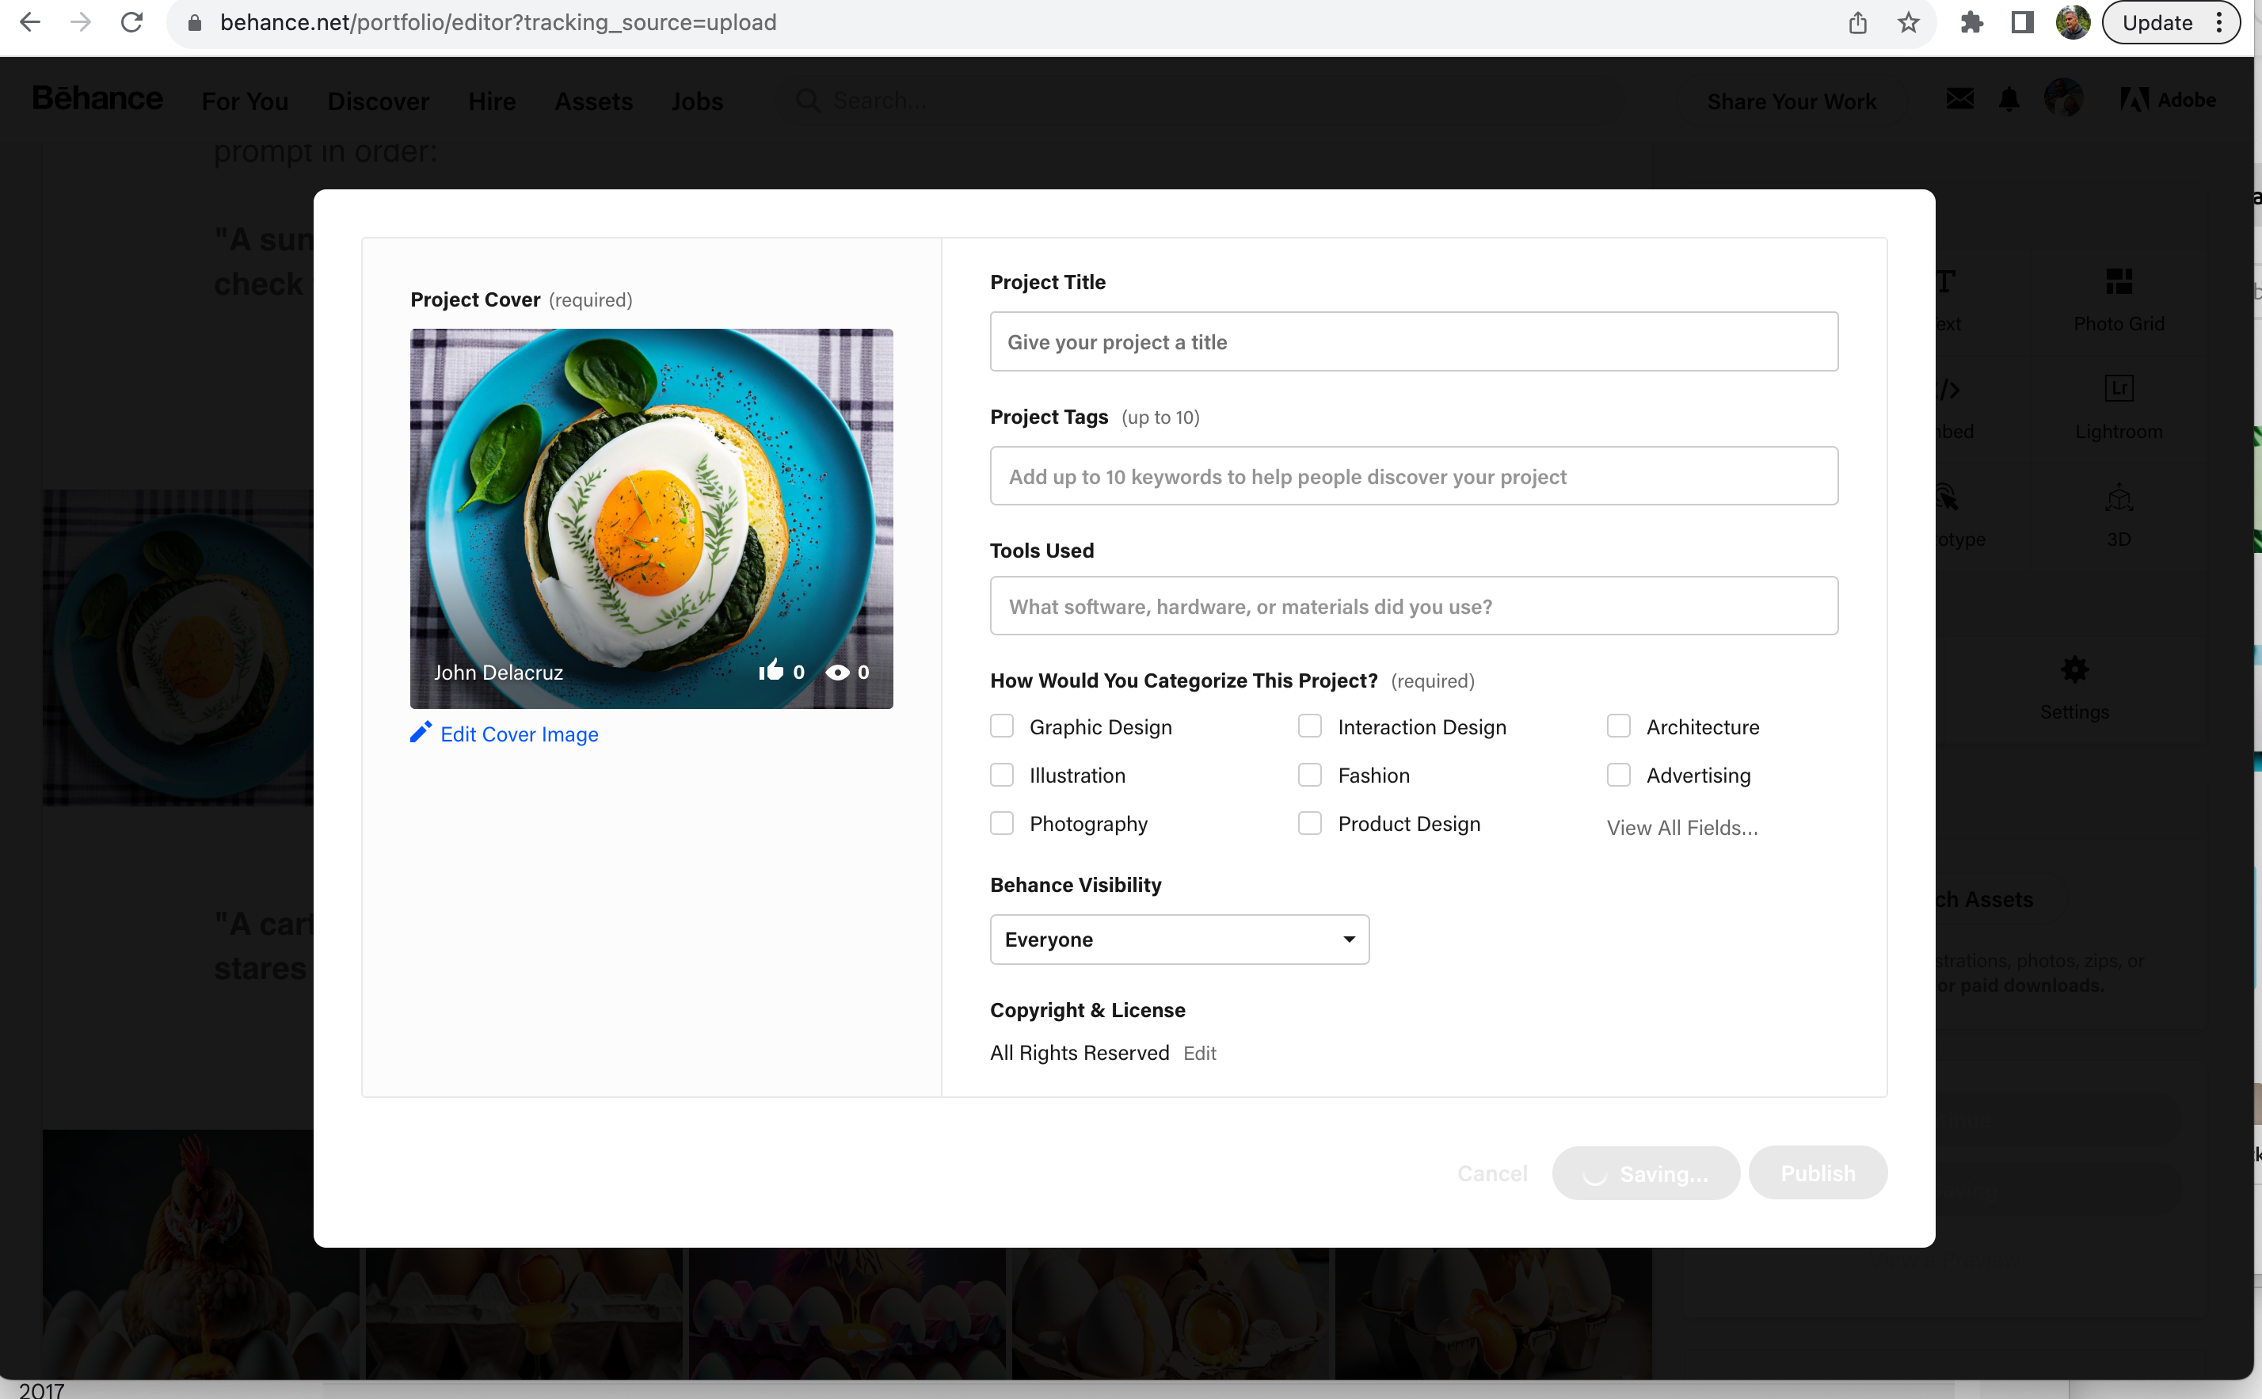Viewport: 2262px width, 1399px height.
Task: Click the project cover egg thumbnail
Action: pos(651,518)
